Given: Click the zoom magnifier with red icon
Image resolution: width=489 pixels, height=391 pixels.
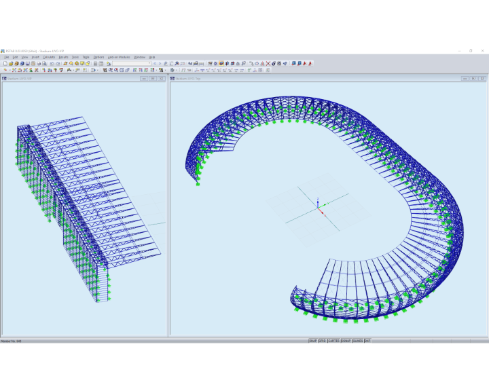Looking at the screenshot, I should coord(116,70).
